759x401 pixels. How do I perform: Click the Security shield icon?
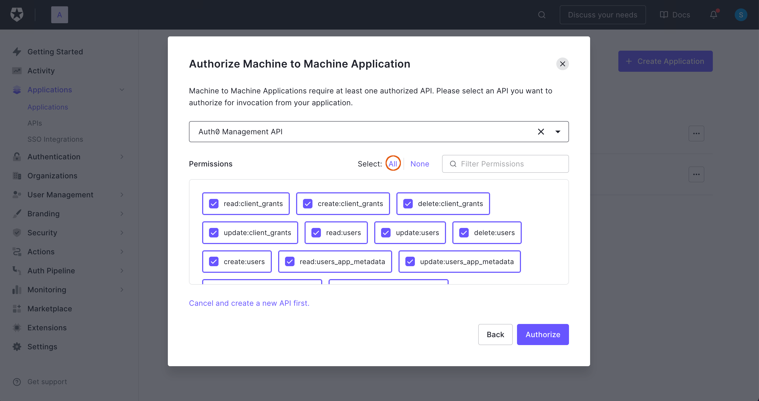(x=17, y=233)
